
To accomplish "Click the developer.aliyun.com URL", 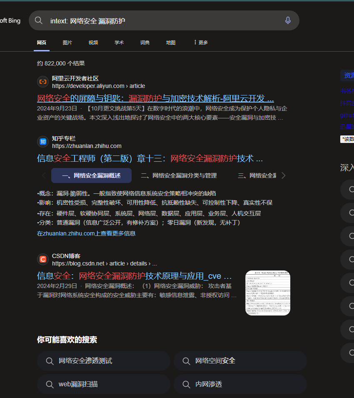I will 98,86.
